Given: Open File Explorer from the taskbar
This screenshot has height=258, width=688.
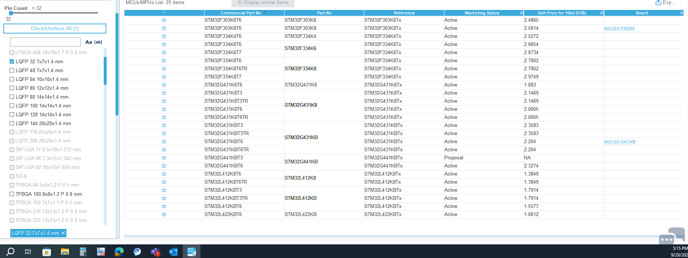Looking at the screenshot, I should coord(65,252).
